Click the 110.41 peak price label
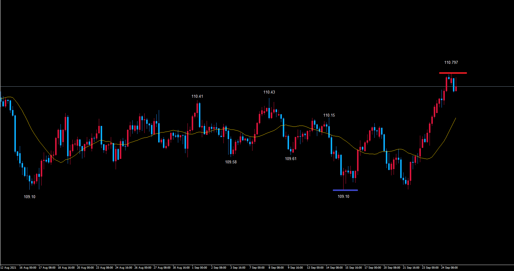The image size is (514, 271). click(197, 97)
